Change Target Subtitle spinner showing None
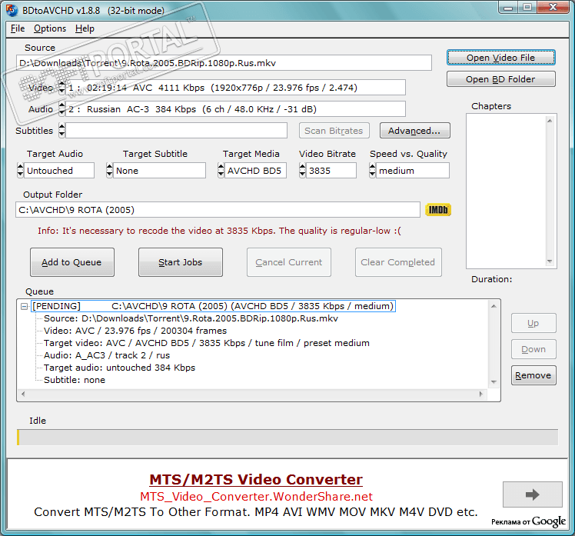575x536 pixels. point(109,171)
